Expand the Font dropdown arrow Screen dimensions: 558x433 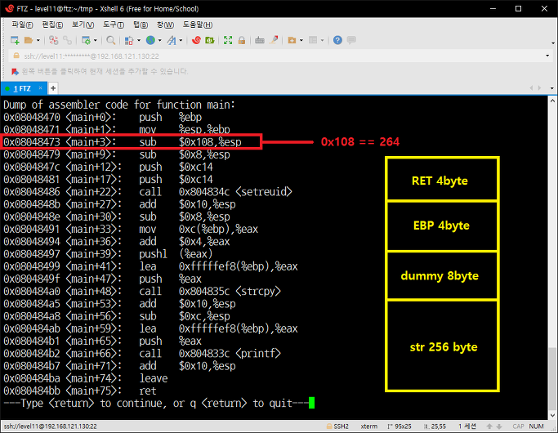click(181, 41)
